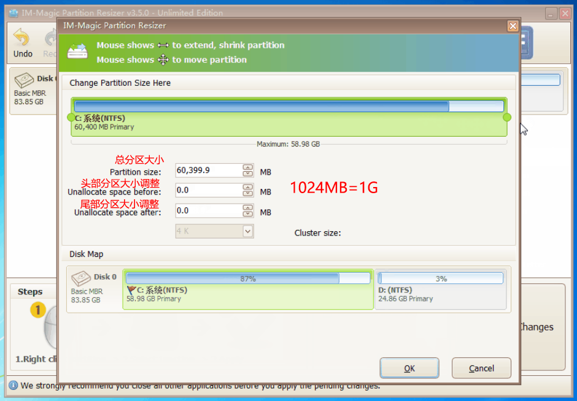Click the Unallocate space before field

click(x=209, y=191)
